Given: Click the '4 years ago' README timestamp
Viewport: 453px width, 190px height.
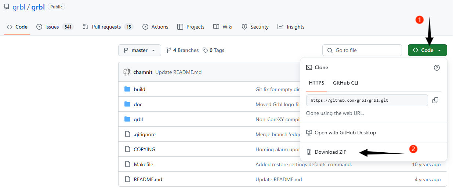Looking at the screenshot, I should tap(428, 179).
